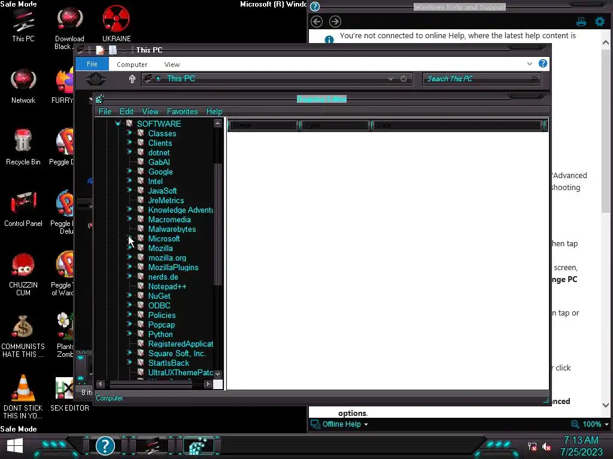Expand the JavaSoft registry key

(129, 191)
